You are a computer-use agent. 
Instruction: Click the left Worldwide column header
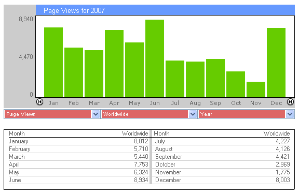[x=135, y=133]
